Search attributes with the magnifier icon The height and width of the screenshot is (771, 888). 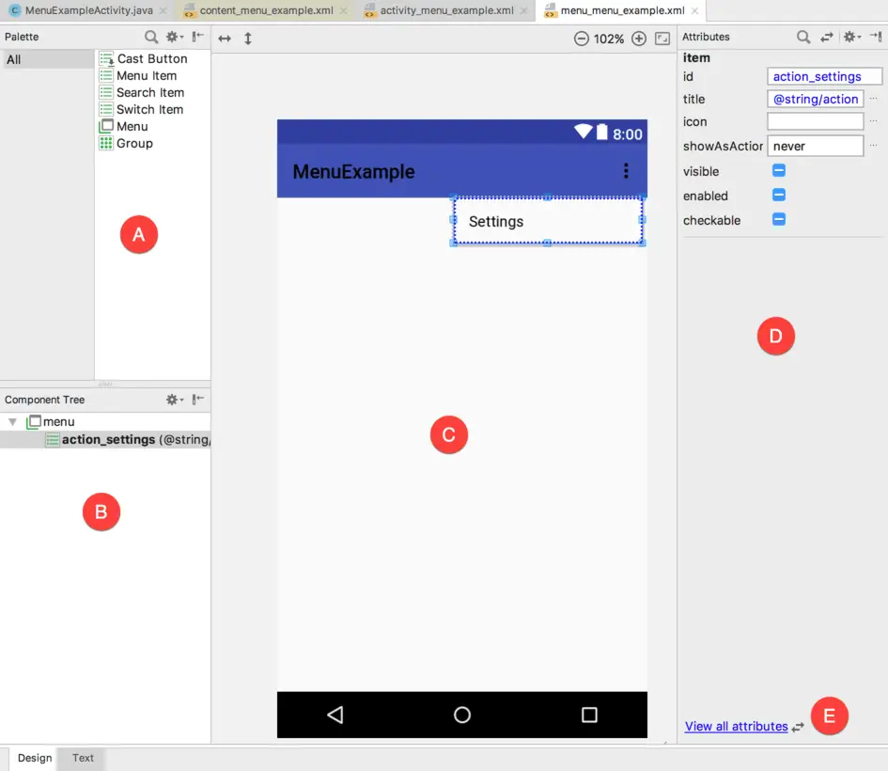803,37
